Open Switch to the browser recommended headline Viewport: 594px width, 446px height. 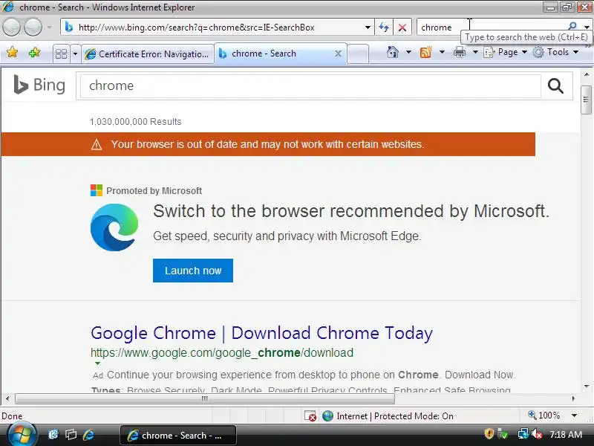pos(351,211)
